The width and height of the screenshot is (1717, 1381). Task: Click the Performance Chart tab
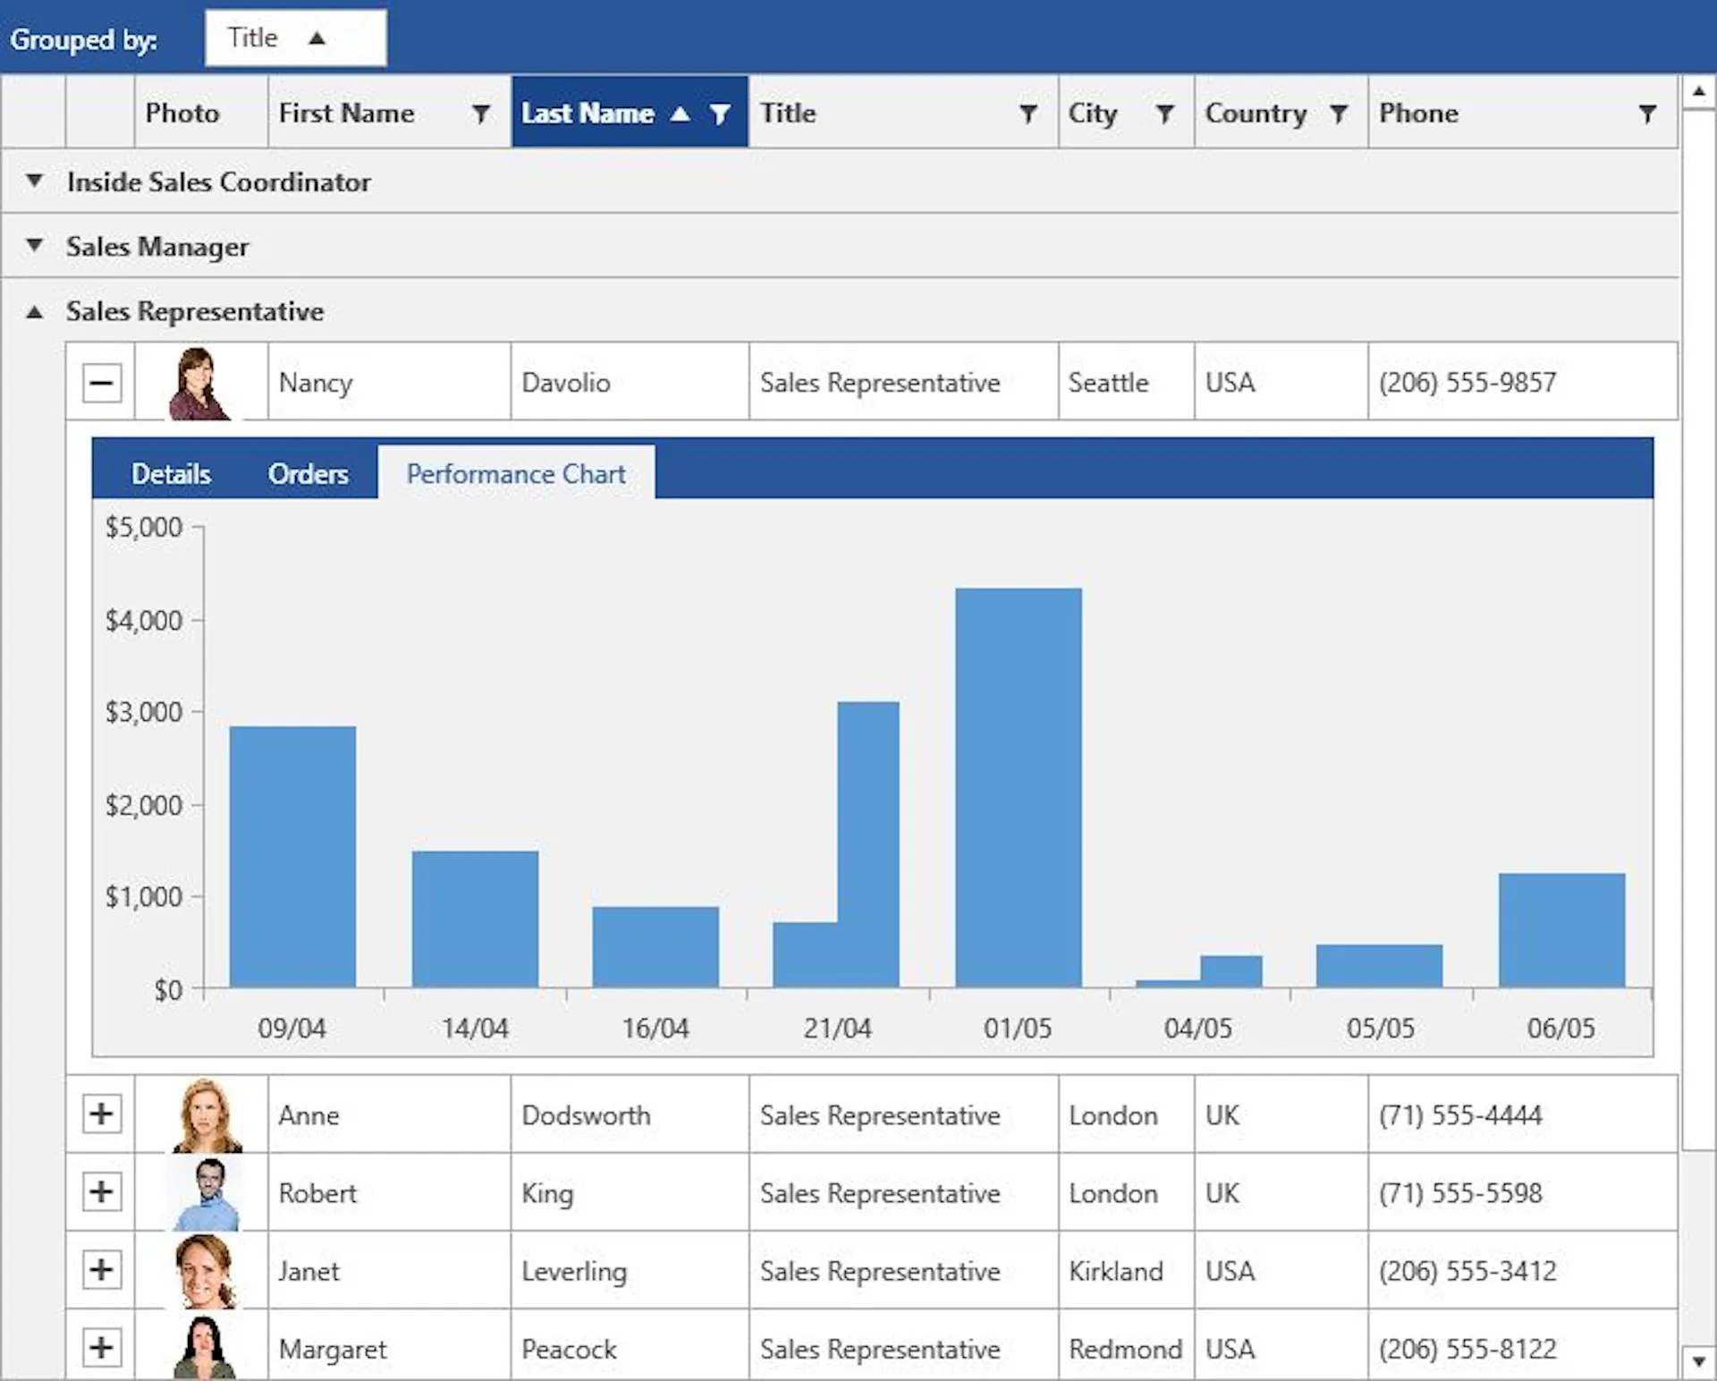[516, 473]
